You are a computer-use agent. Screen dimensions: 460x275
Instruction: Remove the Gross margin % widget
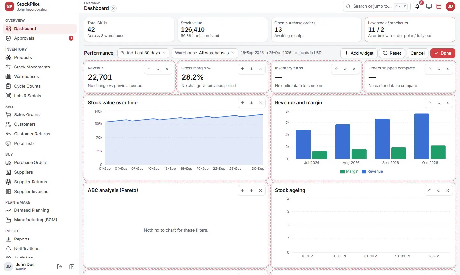coord(260,69)
